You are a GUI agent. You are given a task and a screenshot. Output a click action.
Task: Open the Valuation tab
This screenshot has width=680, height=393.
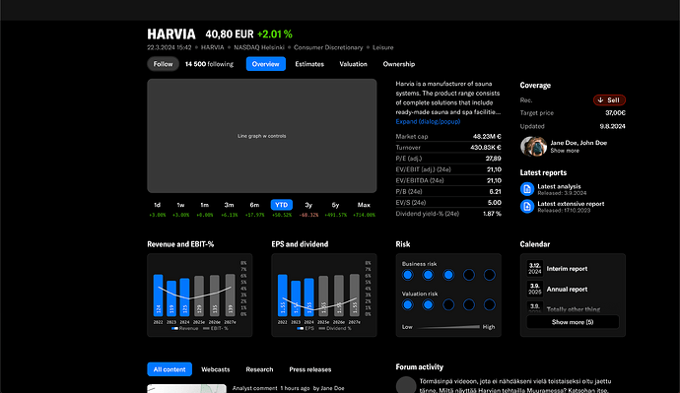click(x=353, y=64)
